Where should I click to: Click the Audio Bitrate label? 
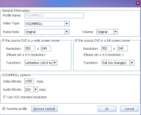pyautogui.click(x=12, y=90)
